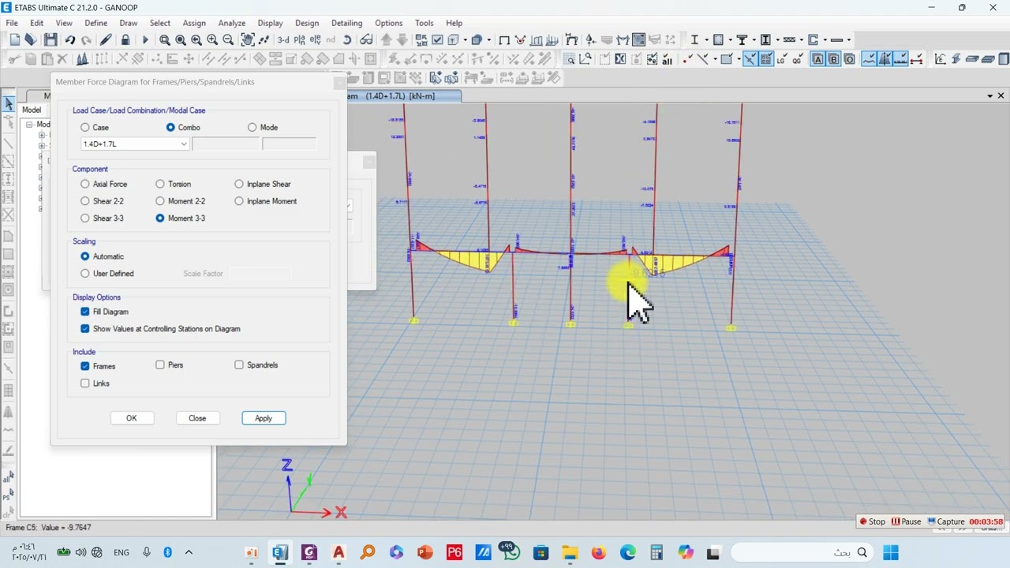Toggle Show Values at Controlling Stations
The image size is (1010, 568).
85,329
